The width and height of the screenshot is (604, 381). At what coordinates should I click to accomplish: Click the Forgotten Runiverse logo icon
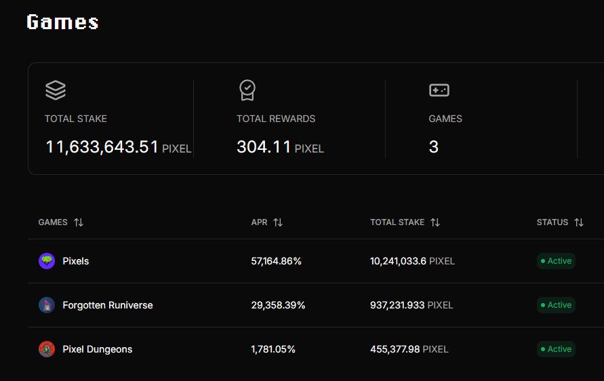pyautogui.click(x=47, y=305)
